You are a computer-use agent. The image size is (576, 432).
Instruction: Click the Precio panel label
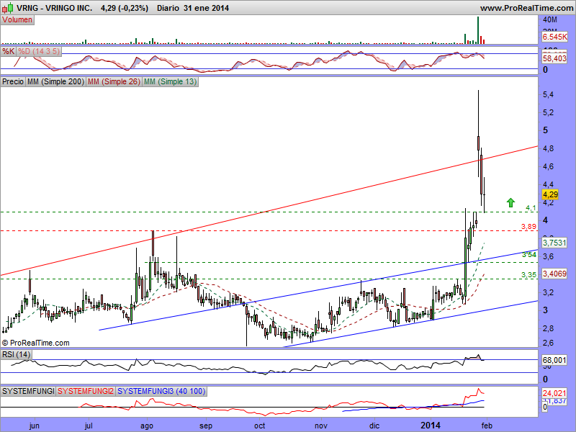[13, 81]
